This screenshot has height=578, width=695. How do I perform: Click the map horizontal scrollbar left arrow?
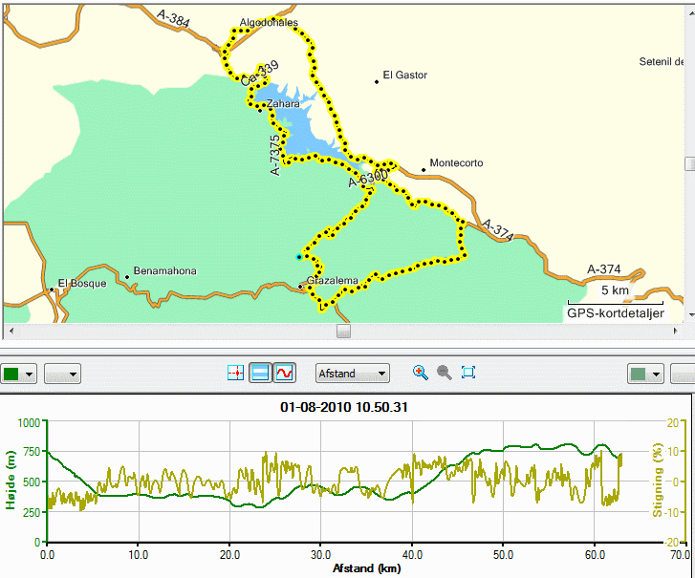click(11, 331)
